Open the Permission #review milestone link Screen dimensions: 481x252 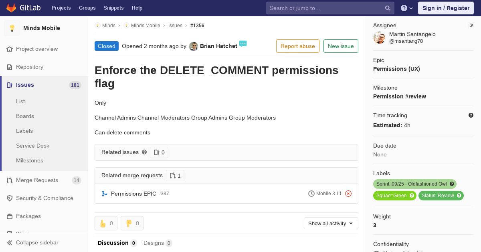coord(400,96)
